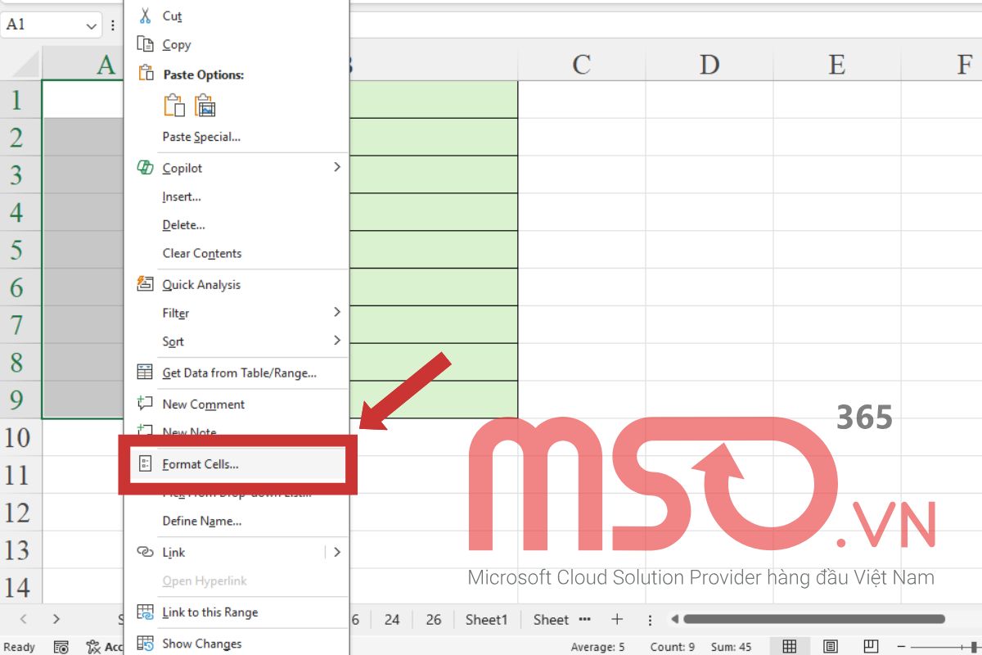Switch to Normal view
982x655 pixels.
[x=789, y=647]
